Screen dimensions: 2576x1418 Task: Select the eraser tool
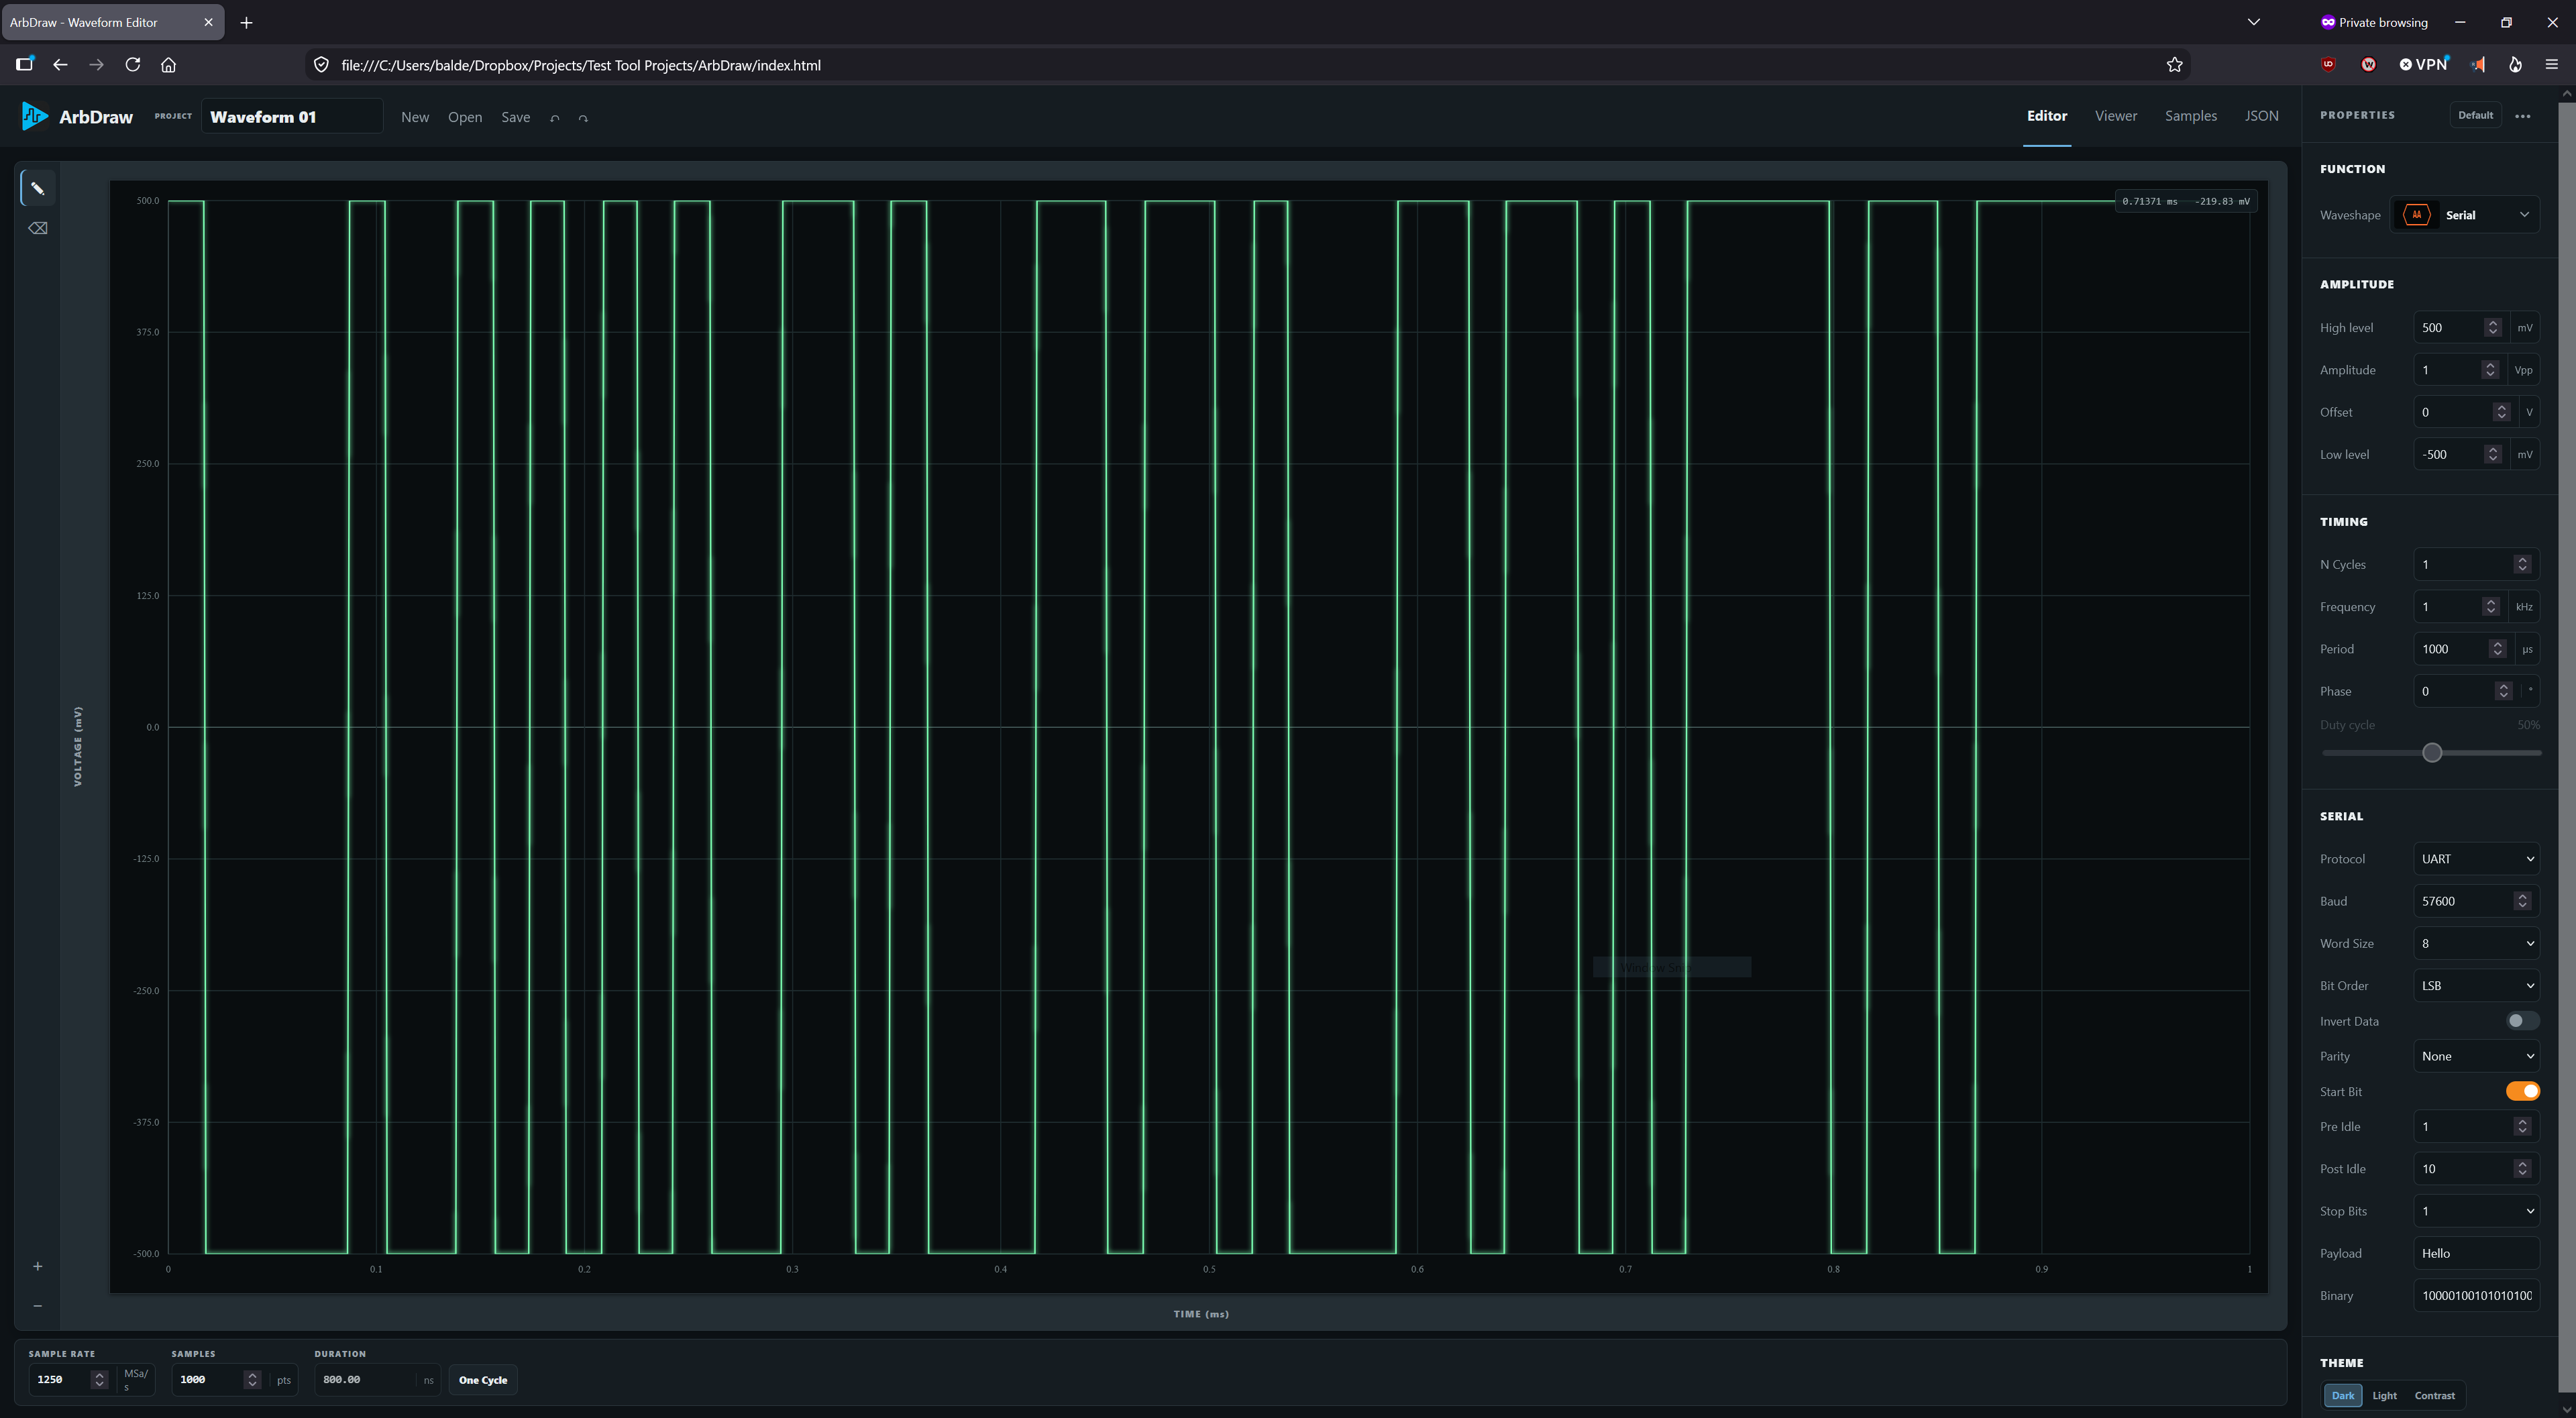(38, 228)
